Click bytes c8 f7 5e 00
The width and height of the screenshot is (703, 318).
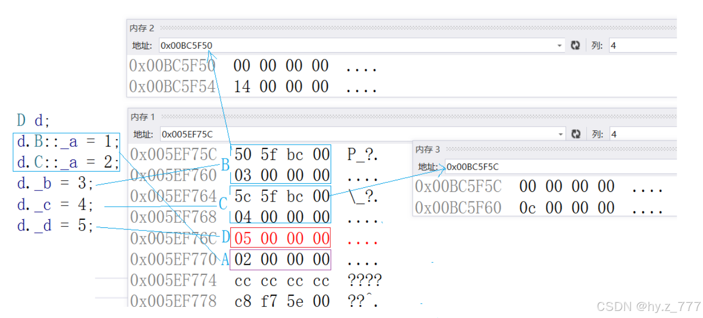click(283, 301)
